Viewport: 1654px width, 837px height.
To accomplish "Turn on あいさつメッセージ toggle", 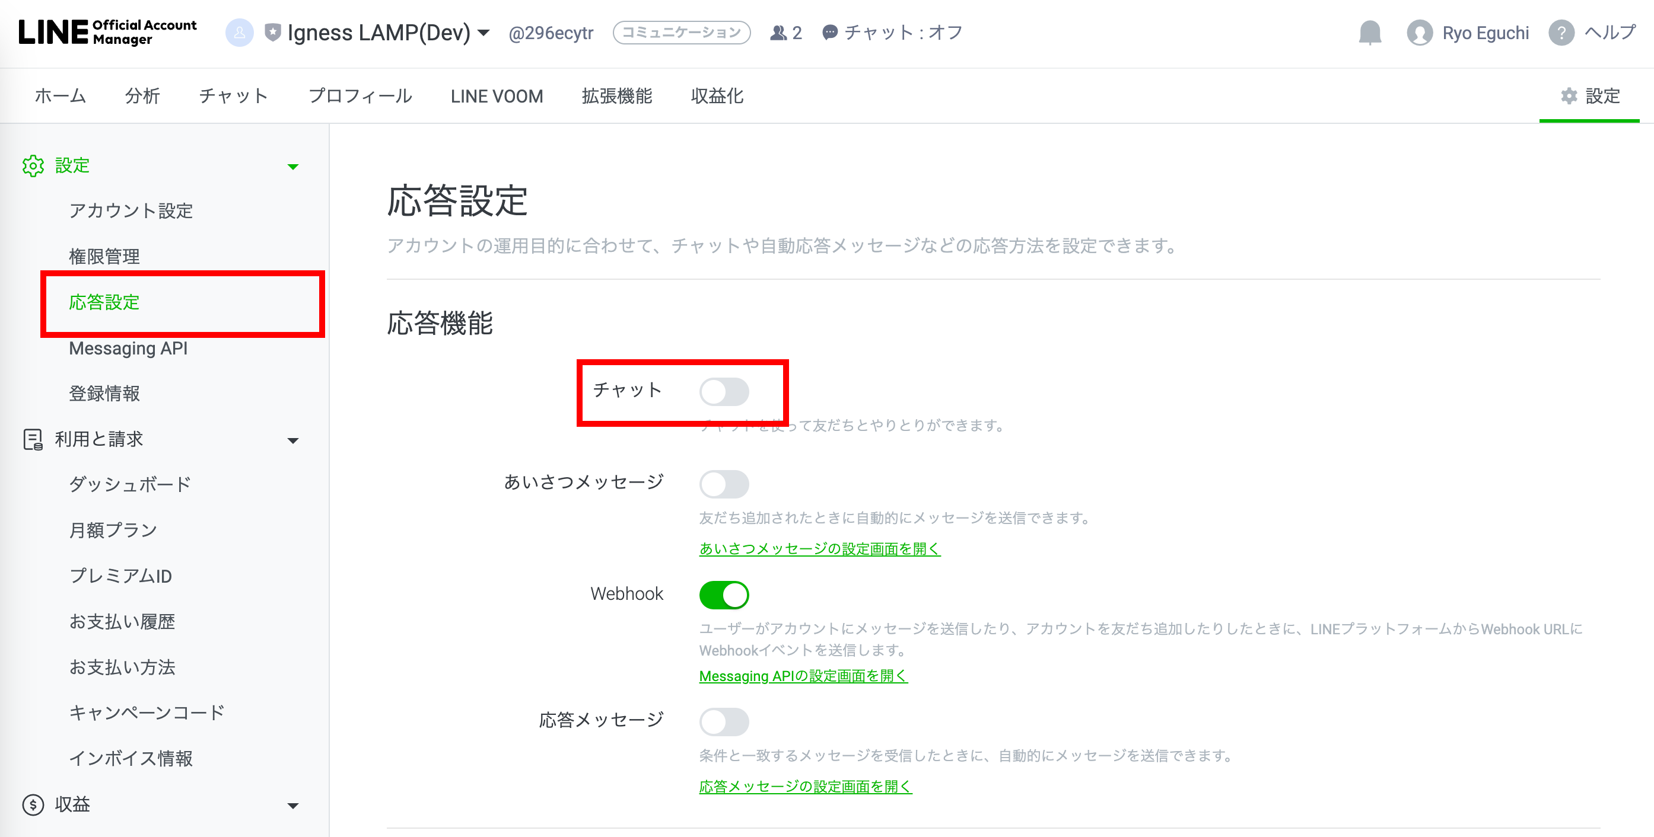I will [724, 484].
